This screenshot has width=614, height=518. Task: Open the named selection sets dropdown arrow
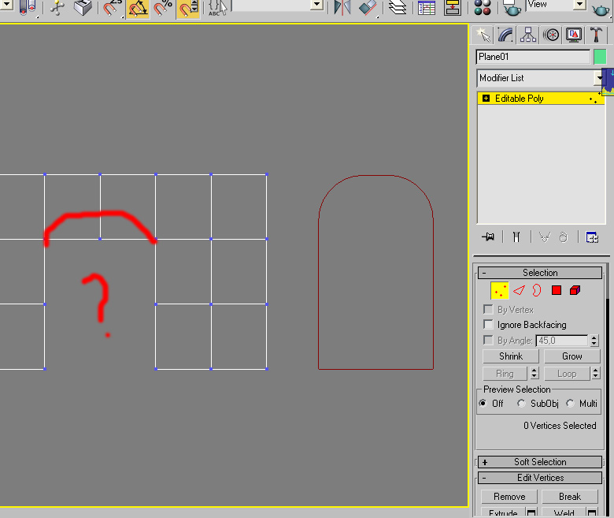click(316, 5)
